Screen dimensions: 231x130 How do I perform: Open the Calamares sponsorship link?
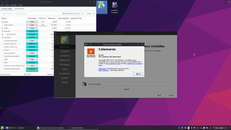102,69
